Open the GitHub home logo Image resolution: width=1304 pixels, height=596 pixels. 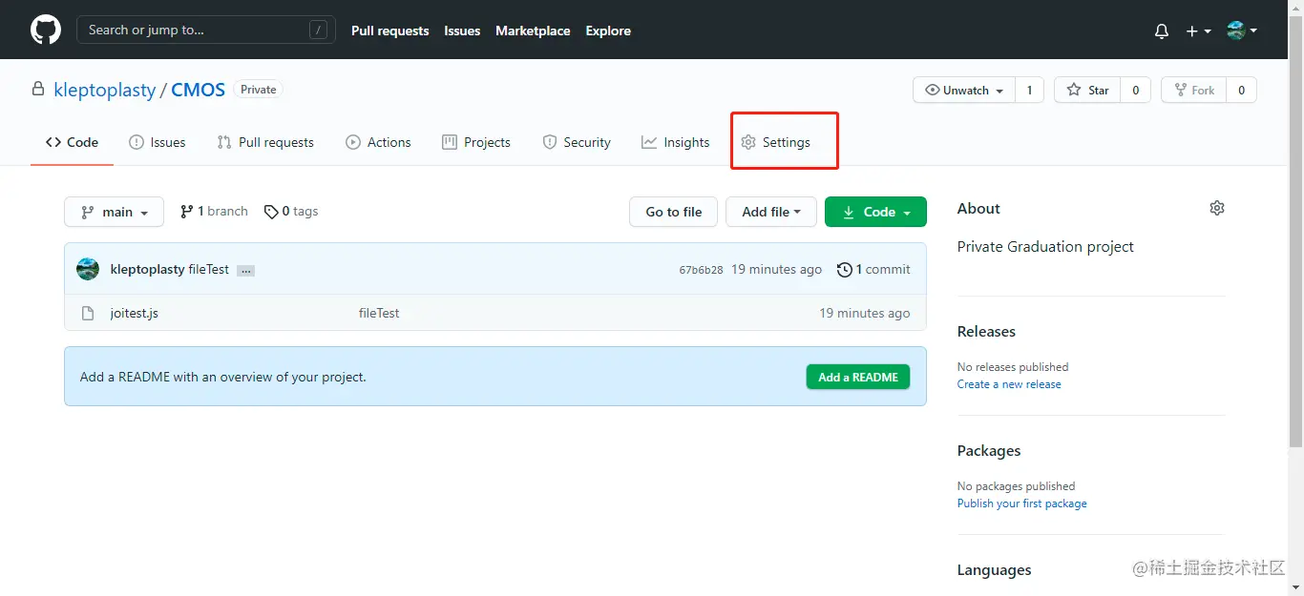(46, 31)
